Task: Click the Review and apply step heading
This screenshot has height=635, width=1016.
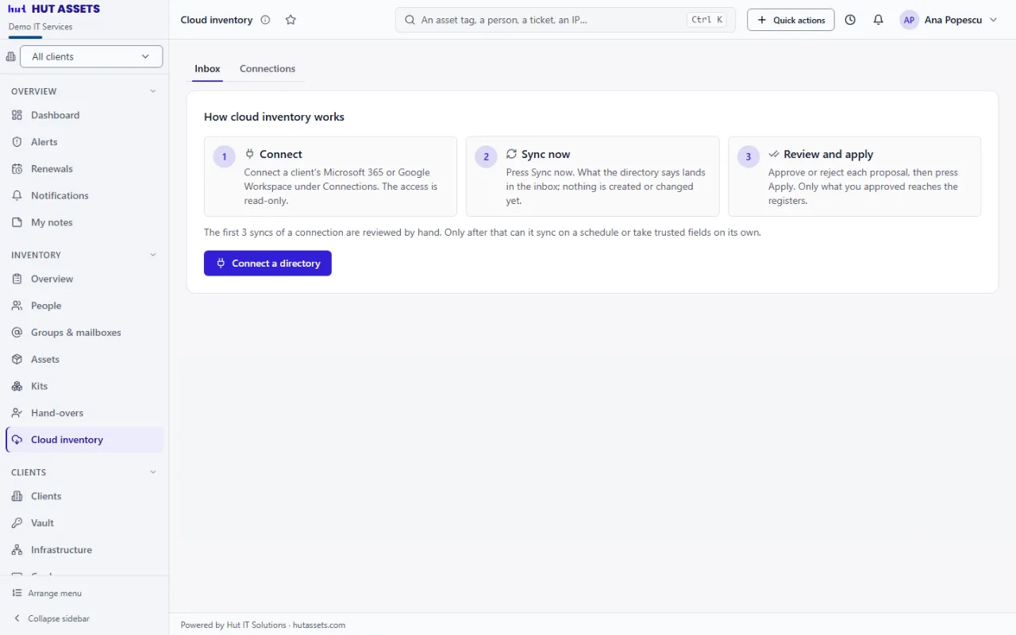Action: click(828, 154)
